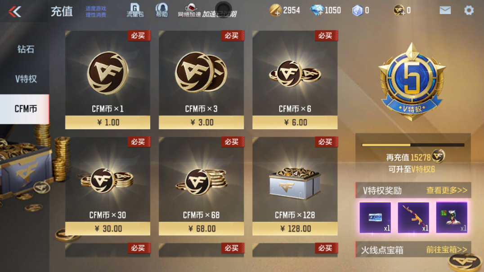
Task: Tap the blue crystal currency icon
Action: [x=357, y=10]
